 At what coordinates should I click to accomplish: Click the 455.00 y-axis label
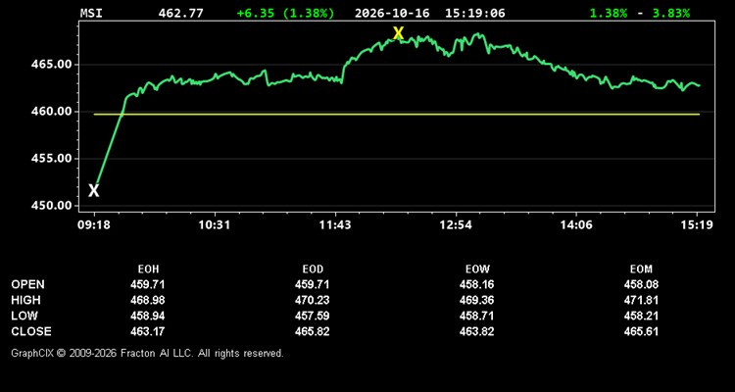(50, 159)
